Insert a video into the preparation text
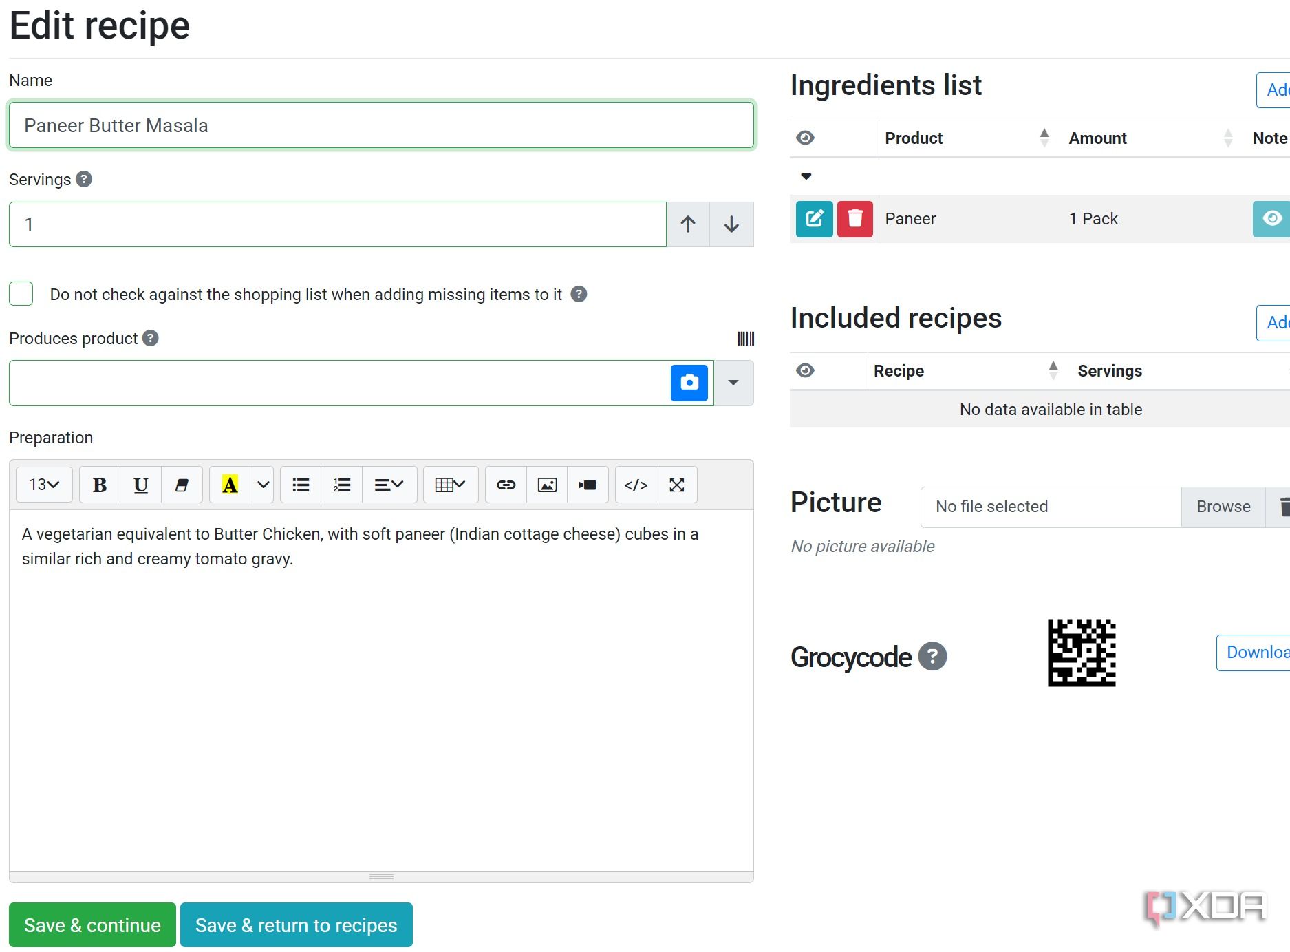The width and height of the screenshot is (1290, 952). click(x=588, y=485)
